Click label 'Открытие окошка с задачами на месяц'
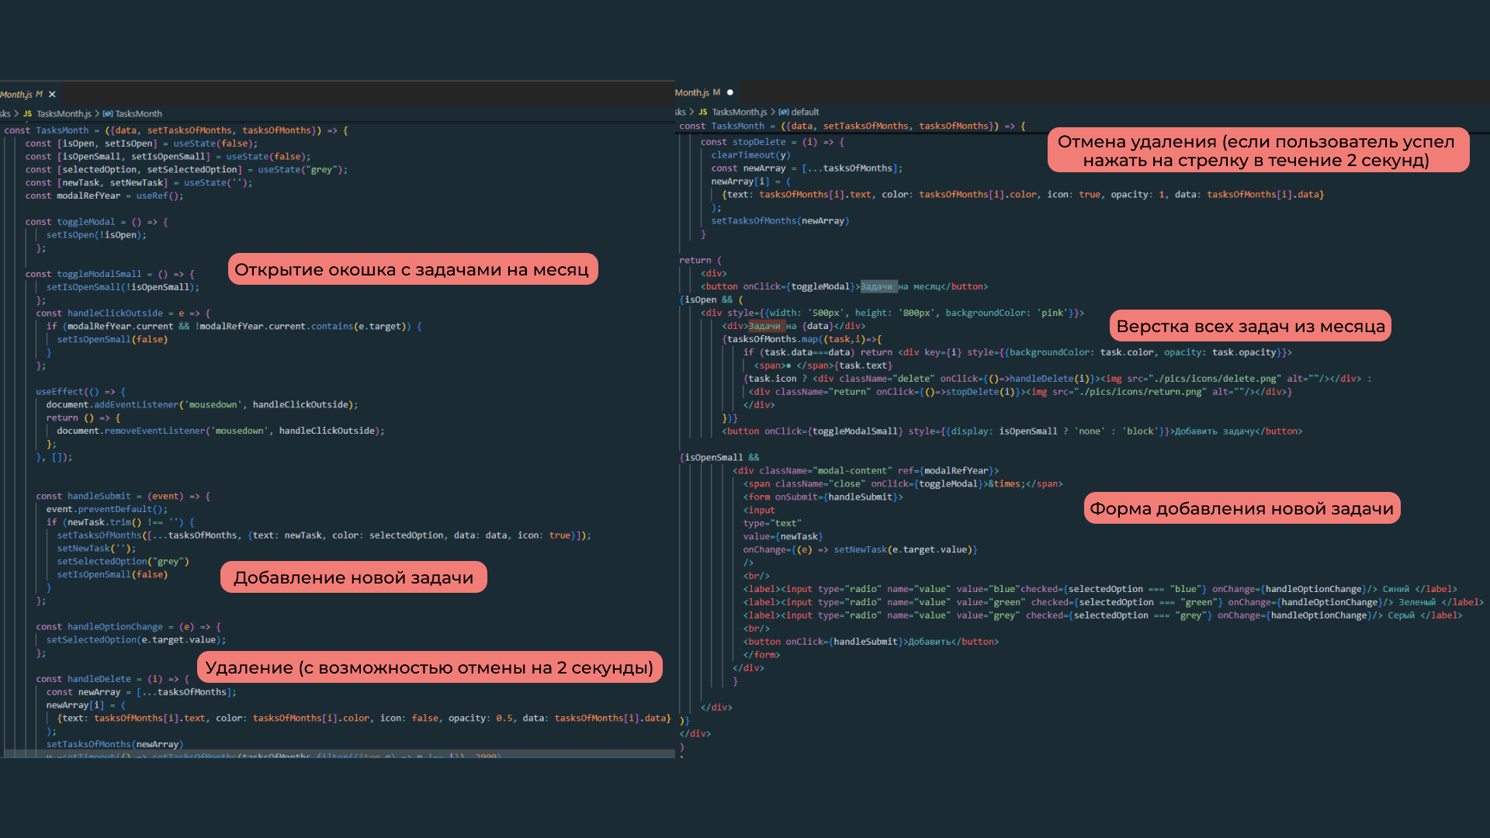The height and width of the screenshot is (838, 1490). [x=413, y=269]
